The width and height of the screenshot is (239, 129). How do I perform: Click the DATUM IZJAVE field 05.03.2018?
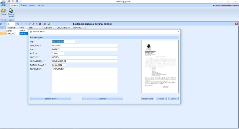pos(59,65)
